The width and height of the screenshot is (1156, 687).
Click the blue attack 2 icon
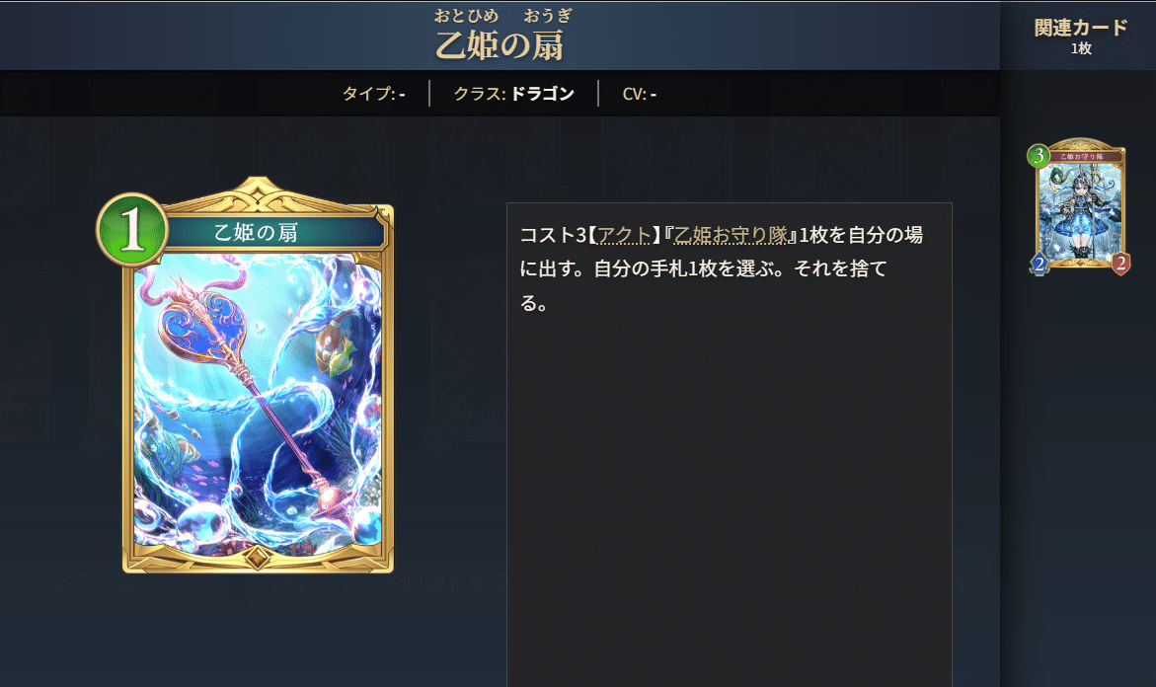point(1040,264)
